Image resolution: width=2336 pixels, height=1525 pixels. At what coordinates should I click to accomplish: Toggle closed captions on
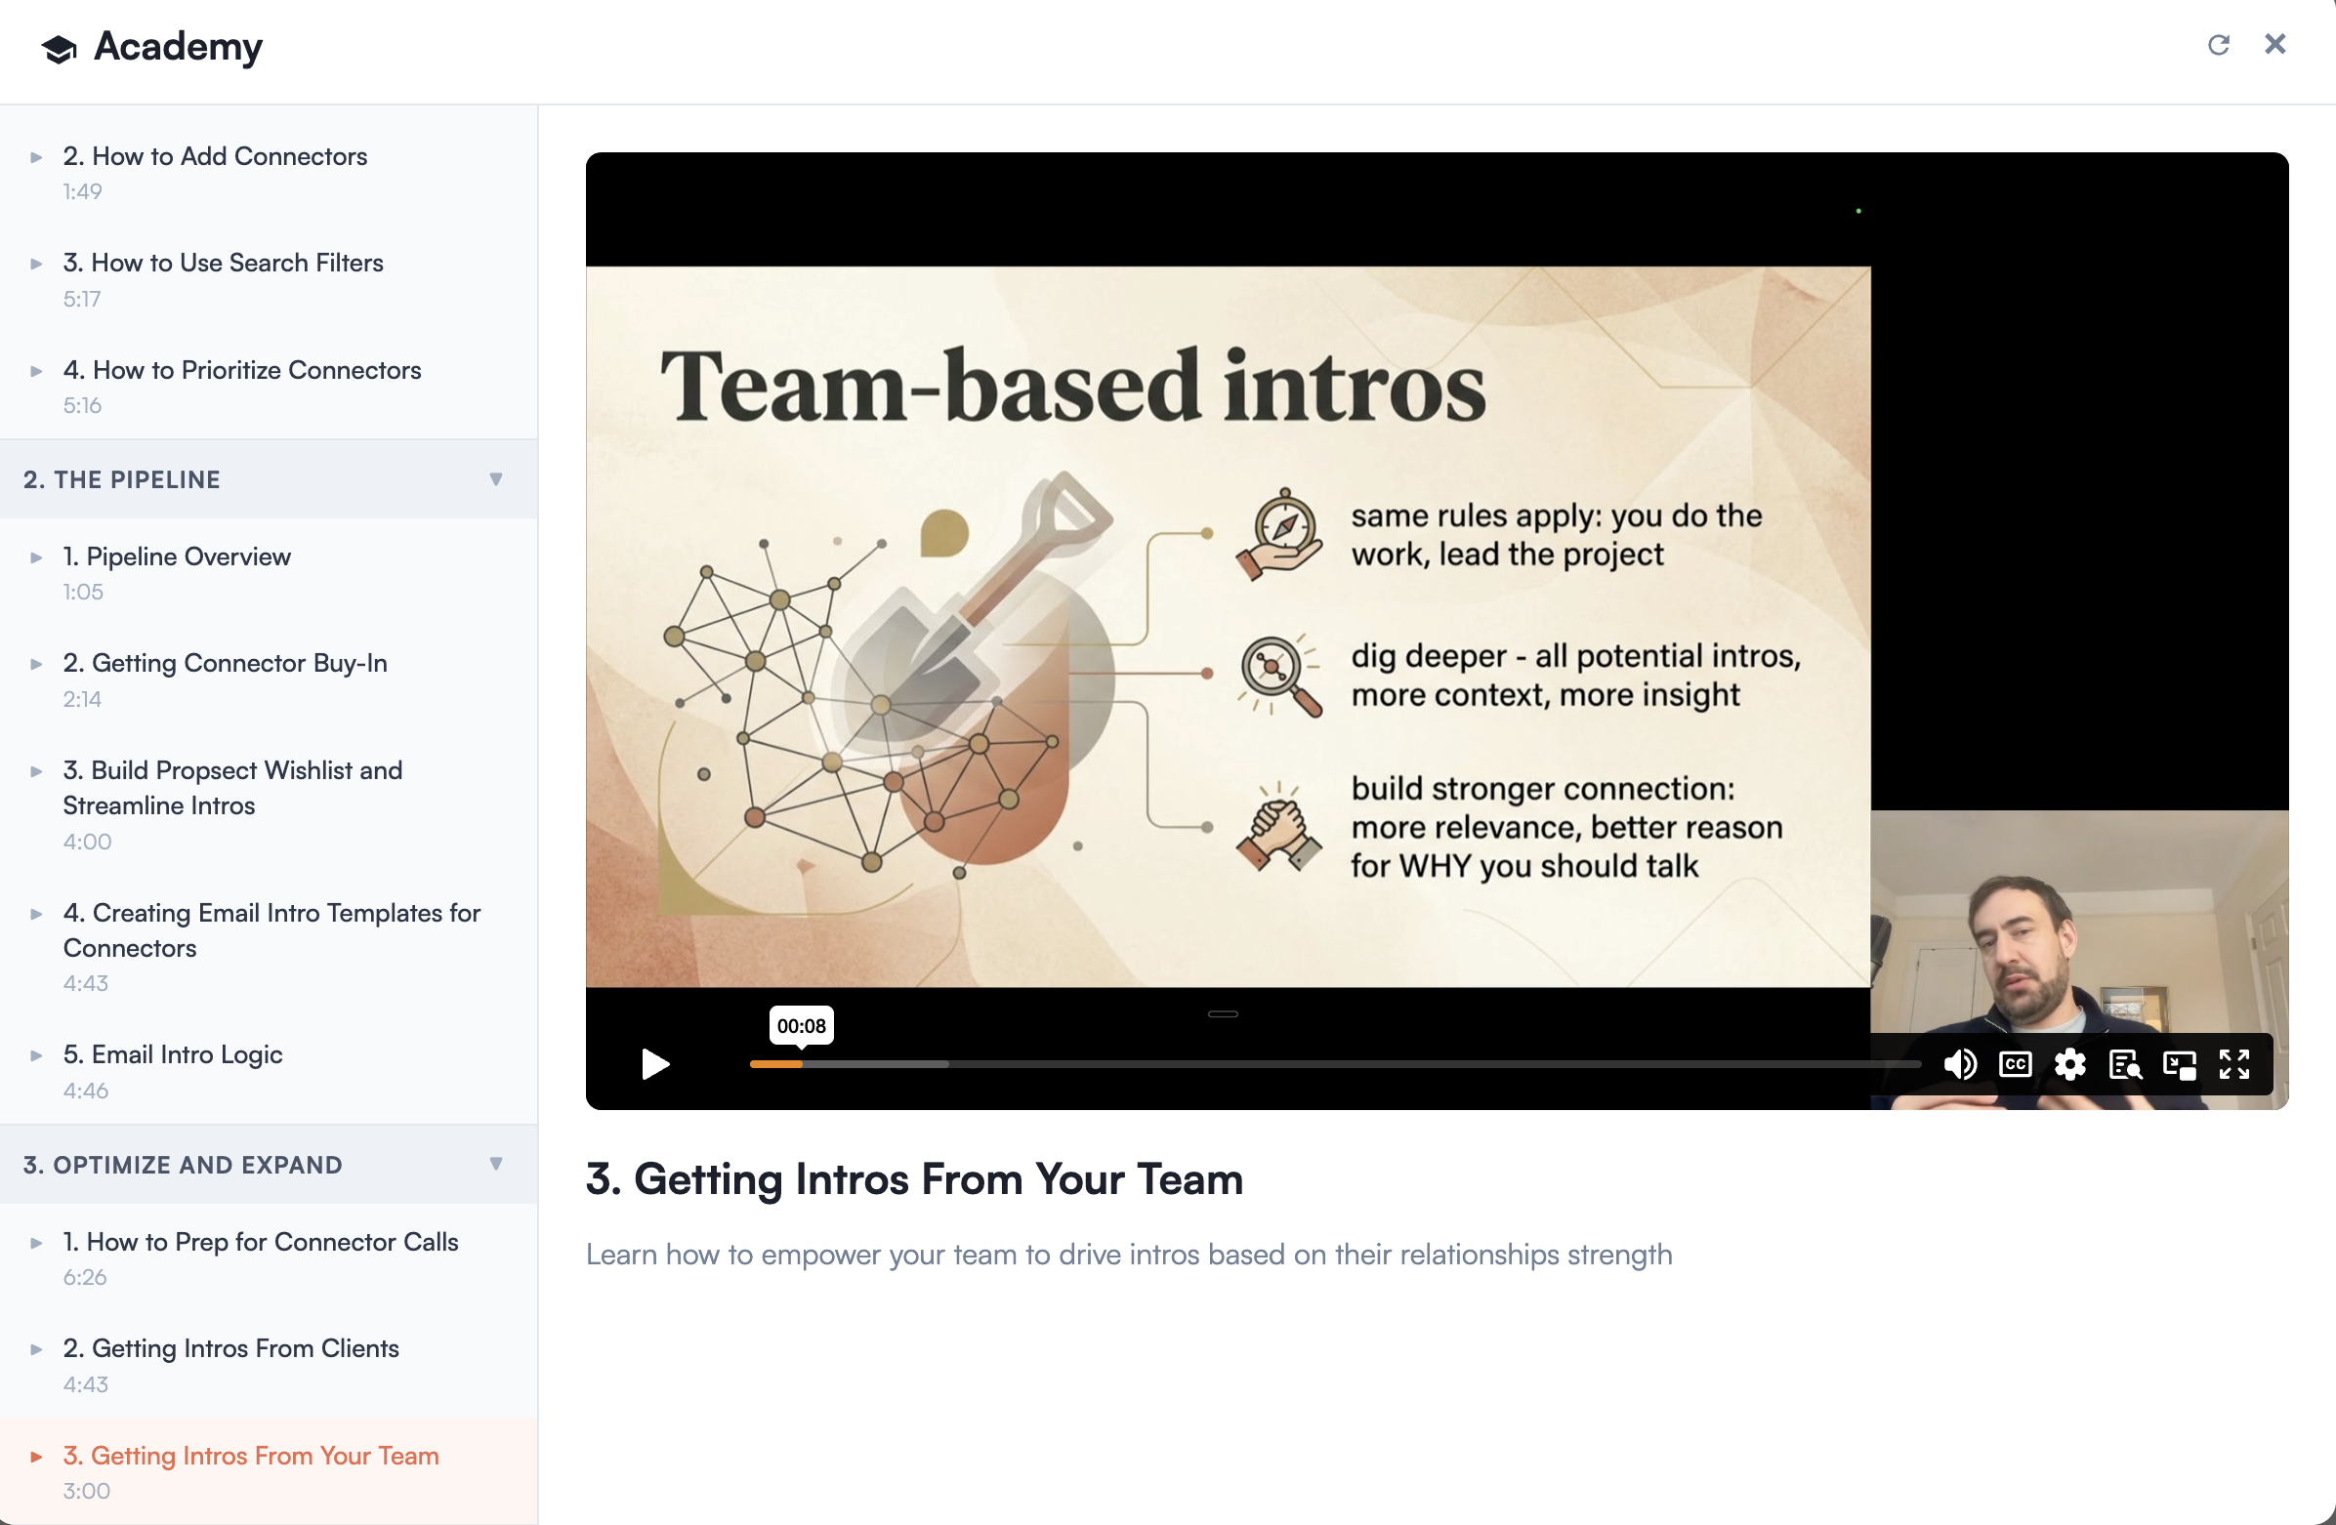2015,1065
